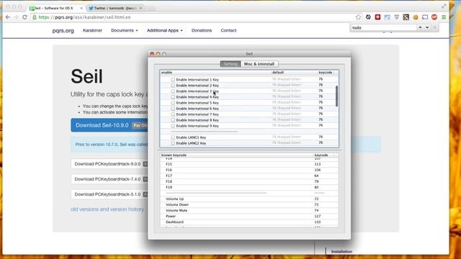Click Download PCKeyboardHack-7.4.0
Image resolution: width=461 pixels, height=259 pixels.
109,179
